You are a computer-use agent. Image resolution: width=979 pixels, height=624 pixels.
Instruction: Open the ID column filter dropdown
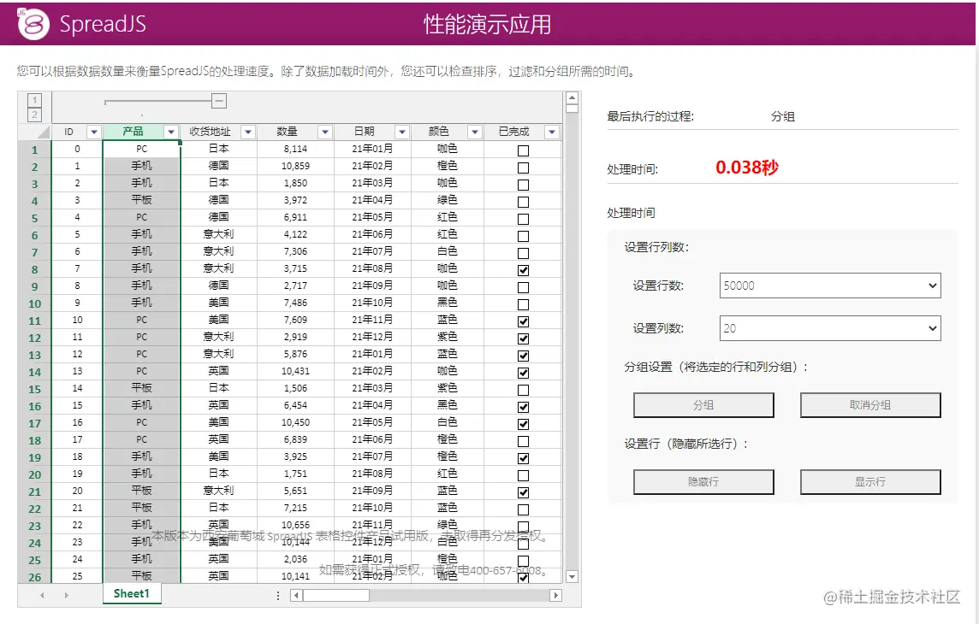[x=93, y=132]
